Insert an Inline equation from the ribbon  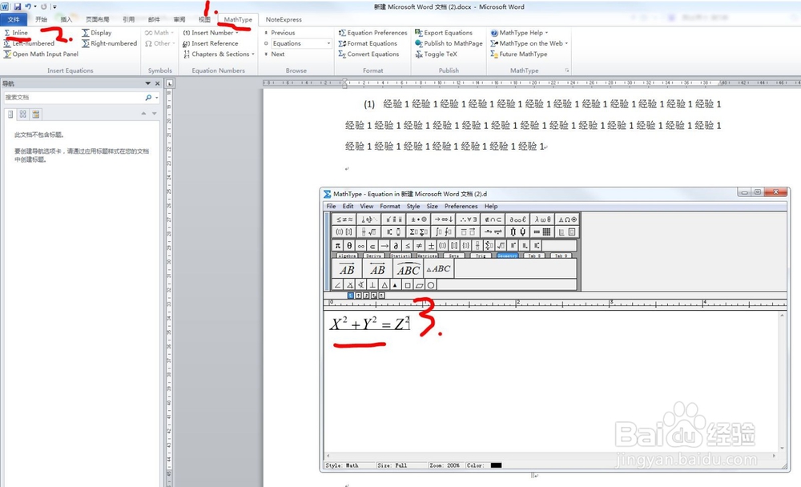pyautogui.click(x=16, y=33)
